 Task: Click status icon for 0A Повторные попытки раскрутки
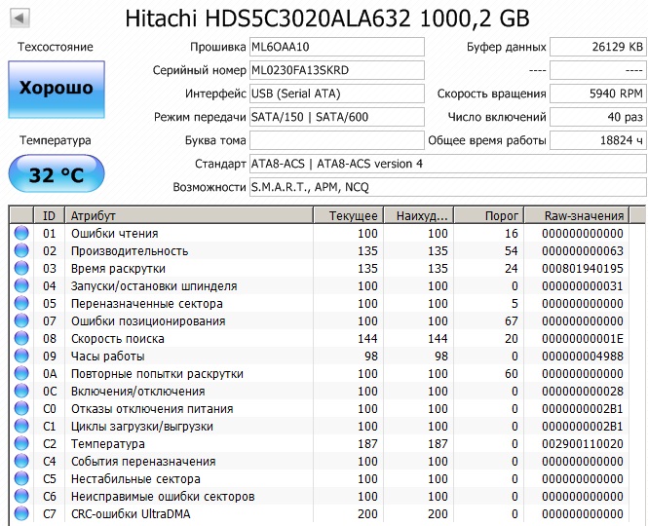coord(21,373)
